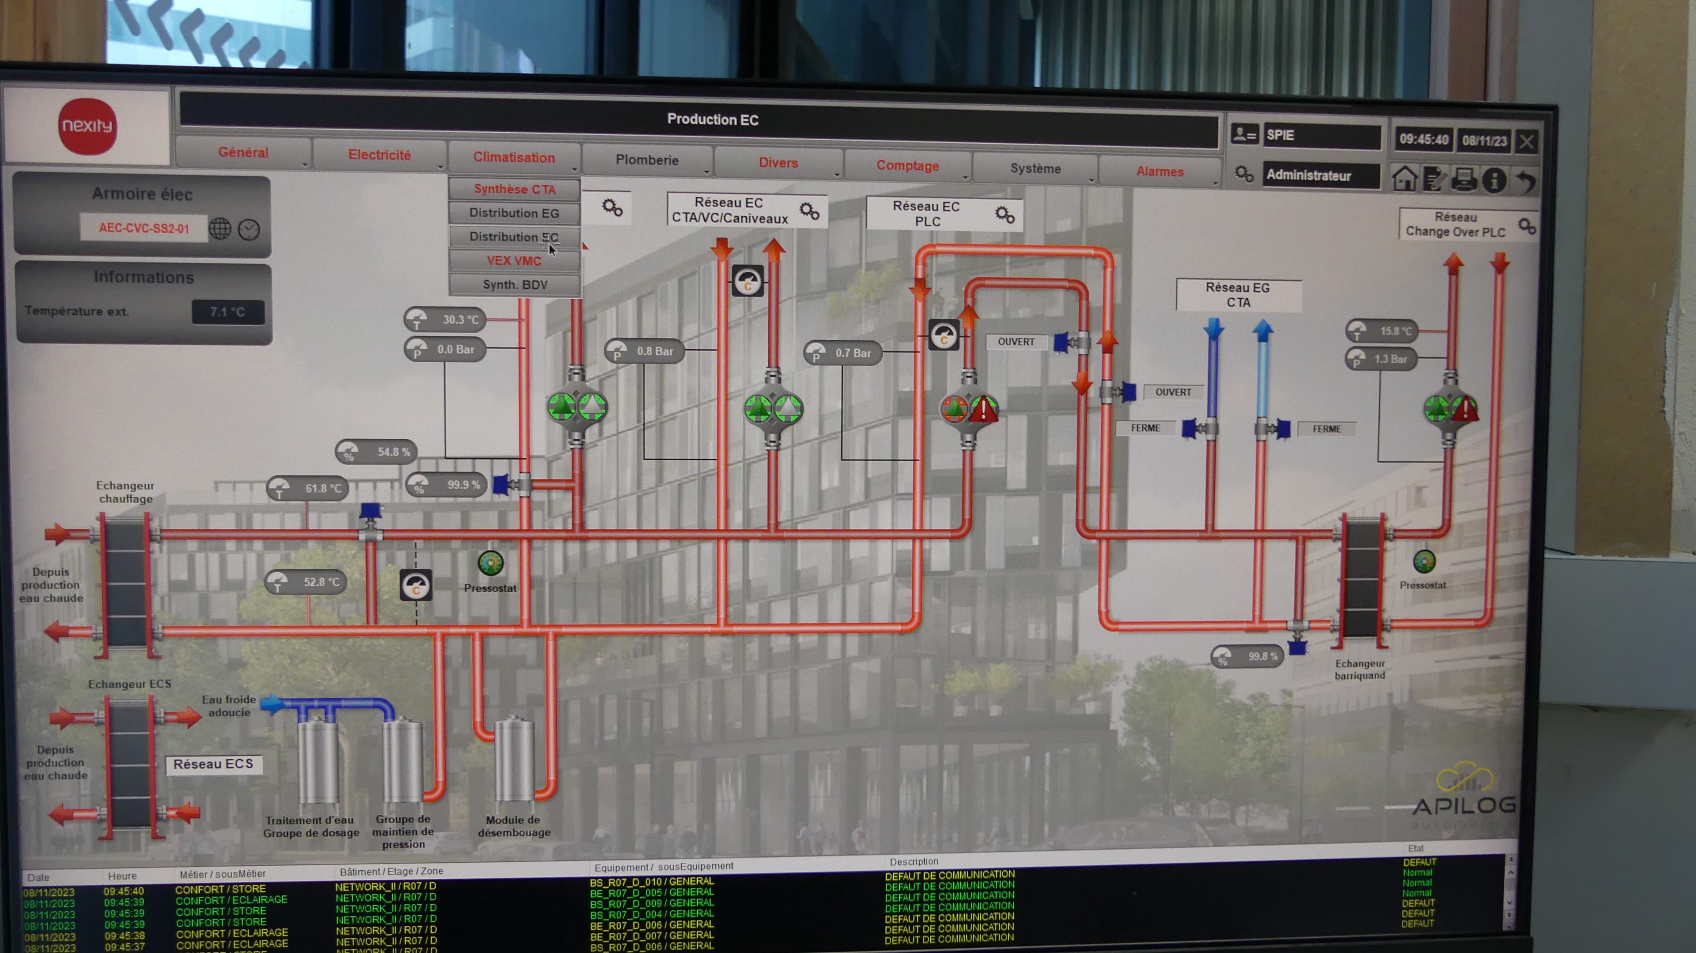Open the notes edit document icon
The image size is (1696, 953).
tap(1434, 179)
